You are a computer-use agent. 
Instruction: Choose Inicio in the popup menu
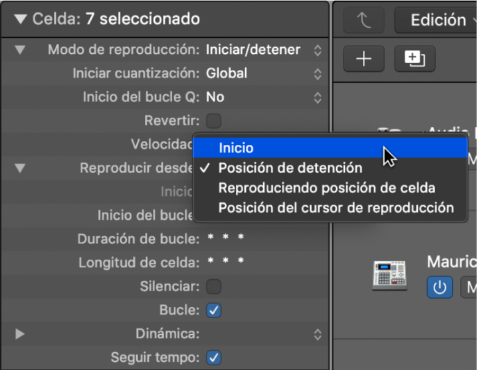(x=330, y=148)
